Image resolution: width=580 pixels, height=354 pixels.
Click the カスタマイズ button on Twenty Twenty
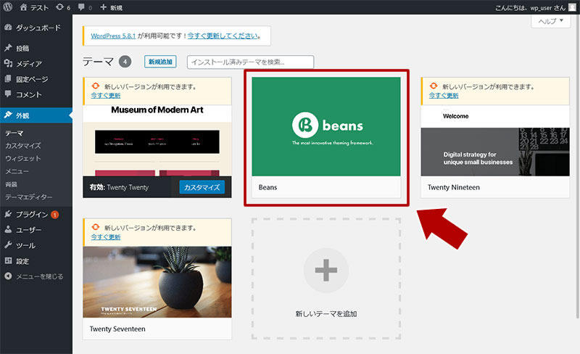[202, 187]
